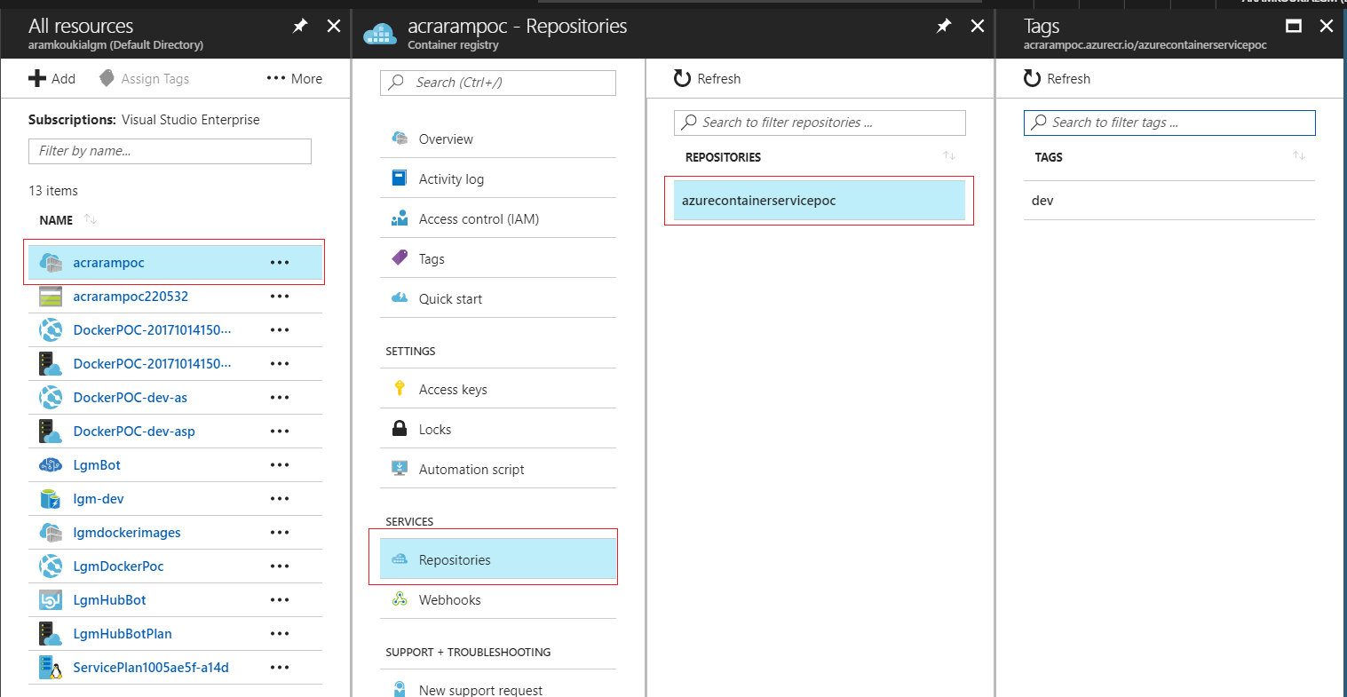1347x697 pixels.
Task: Click the Access keys key icon
Action: [400, 389]
